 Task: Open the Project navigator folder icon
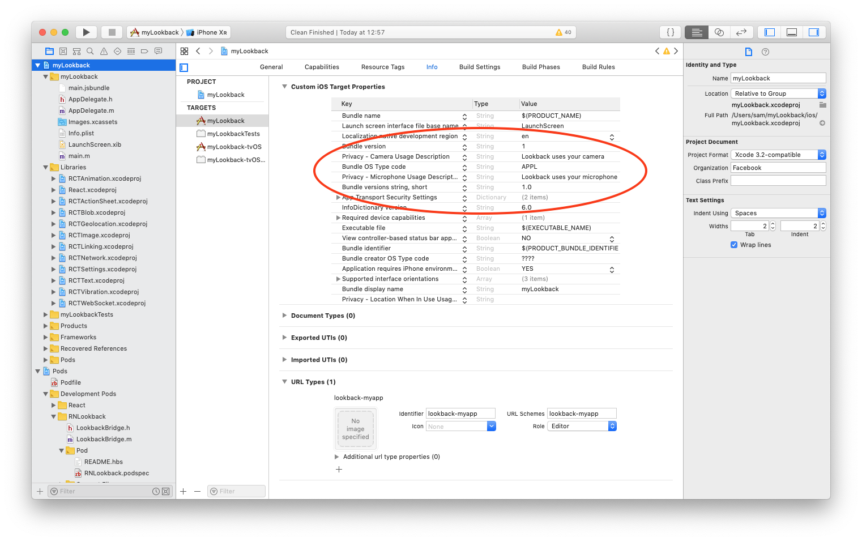click(x=49, y=51)
